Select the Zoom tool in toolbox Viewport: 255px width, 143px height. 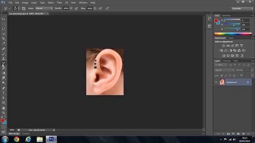point(4,113)
